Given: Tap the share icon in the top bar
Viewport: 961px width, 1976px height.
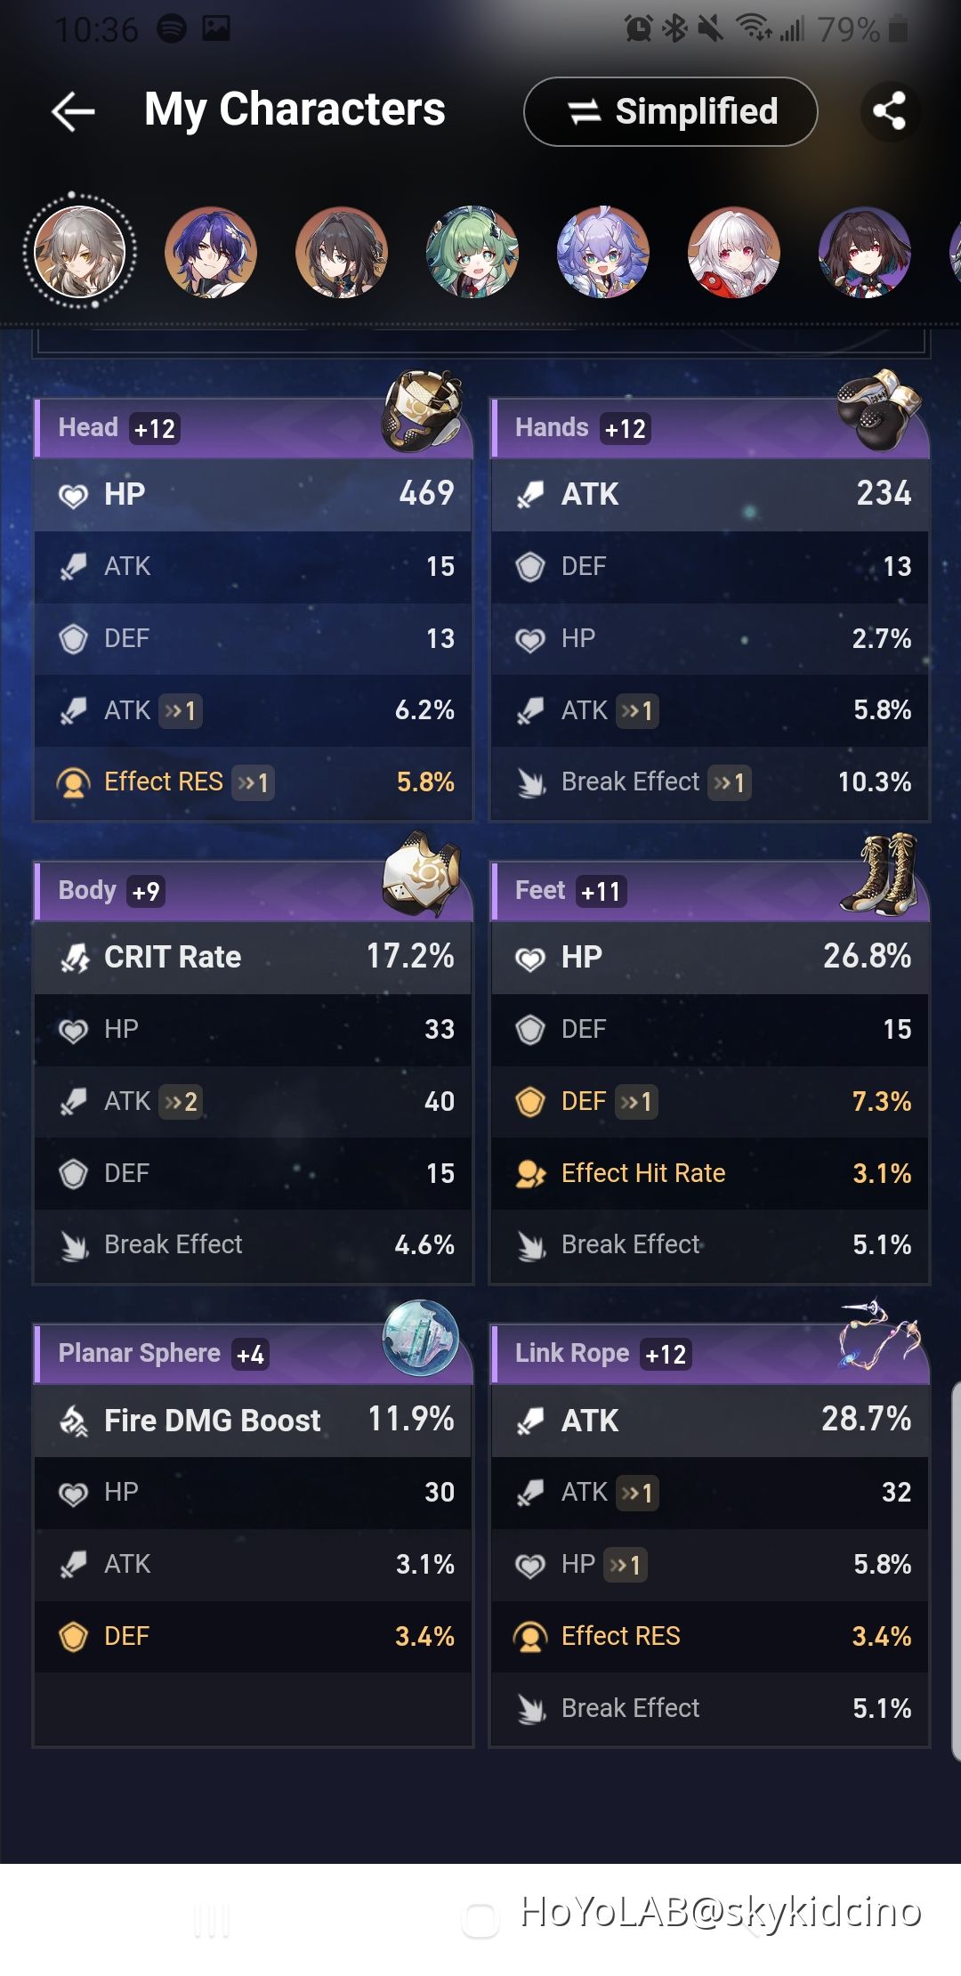Looking at the screenshot, I should click(x=887, y=110).
